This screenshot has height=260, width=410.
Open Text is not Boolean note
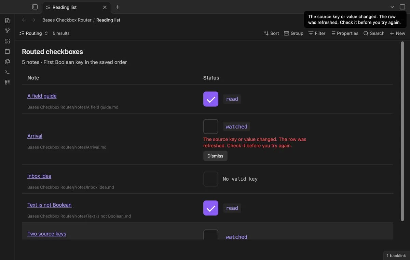click(50, 205)
